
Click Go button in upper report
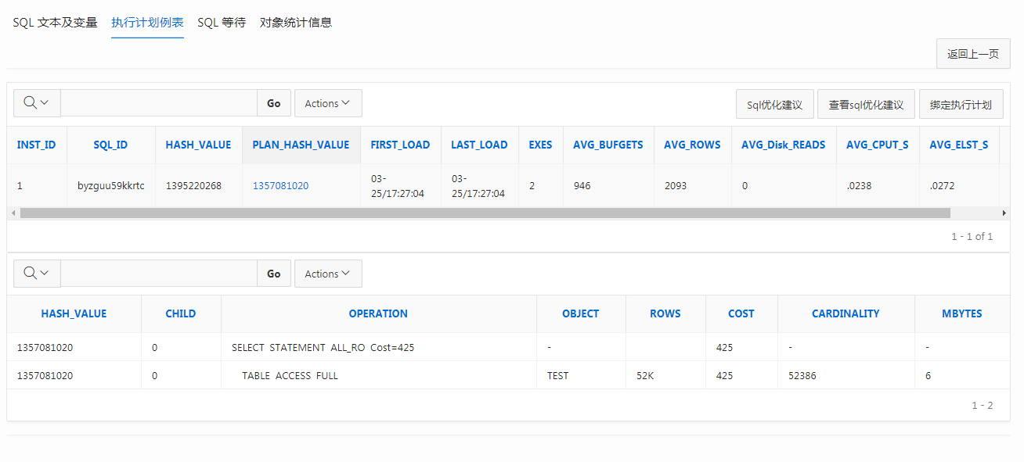[274, 103]
